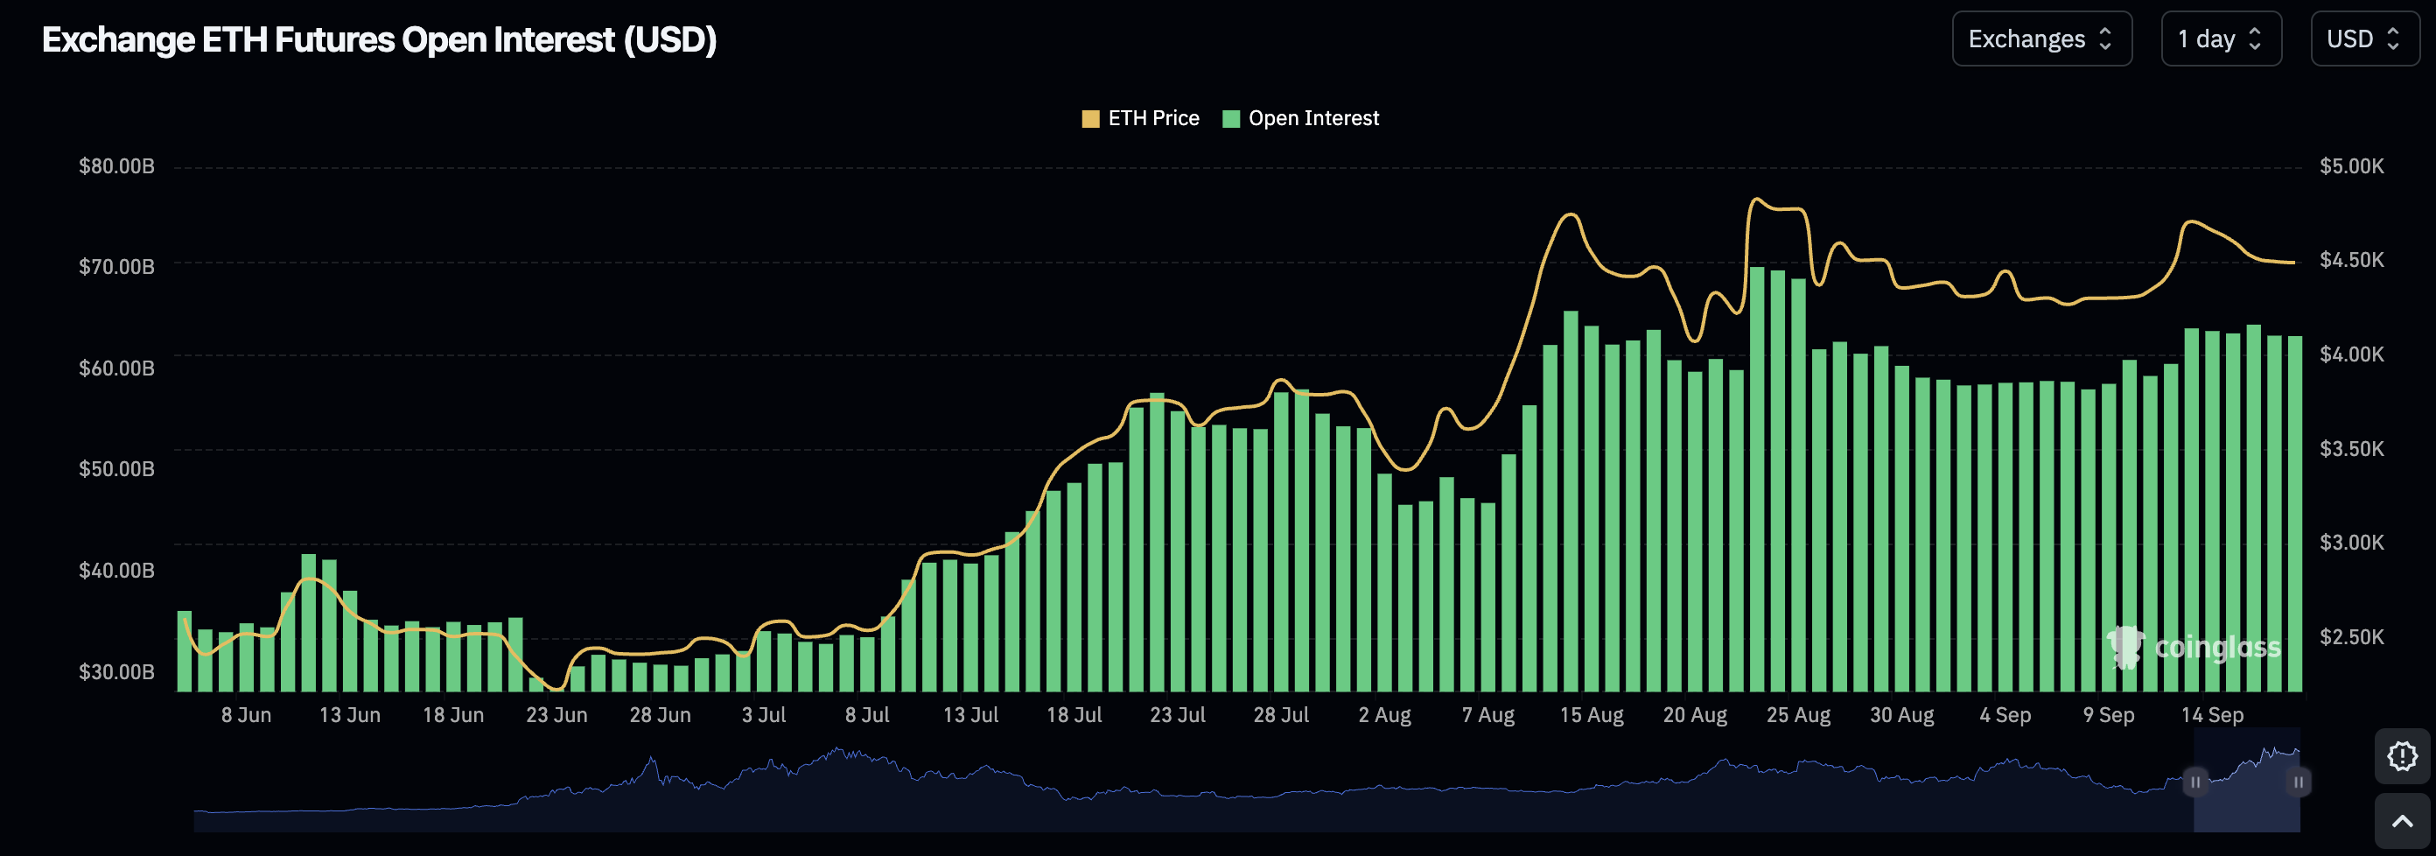Click the up-down arrows in the 1 day selector
Image resolution: width=2436 pixels, height=856 pixels.
click(2254, 39)
